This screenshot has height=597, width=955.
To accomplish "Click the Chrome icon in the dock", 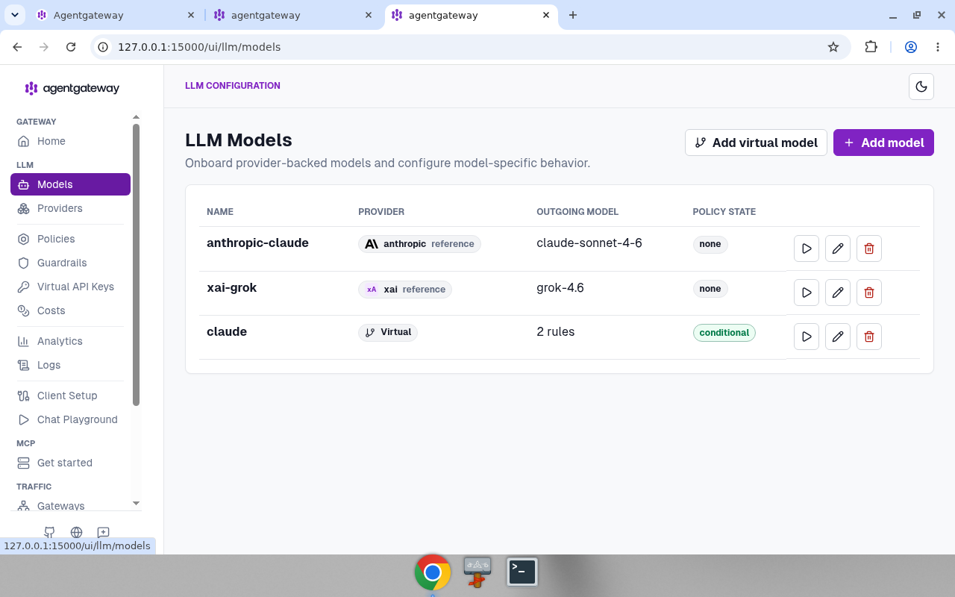I will pyautogui.click(x=433, y=572).
